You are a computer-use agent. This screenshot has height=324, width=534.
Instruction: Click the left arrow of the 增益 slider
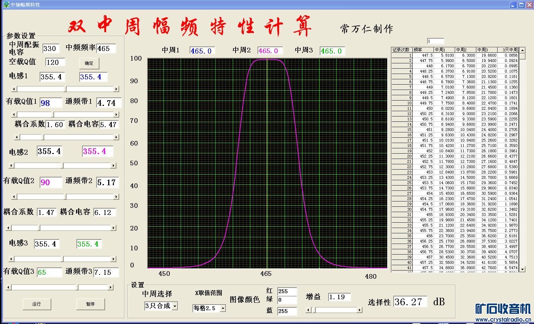[x=309, y=310]
